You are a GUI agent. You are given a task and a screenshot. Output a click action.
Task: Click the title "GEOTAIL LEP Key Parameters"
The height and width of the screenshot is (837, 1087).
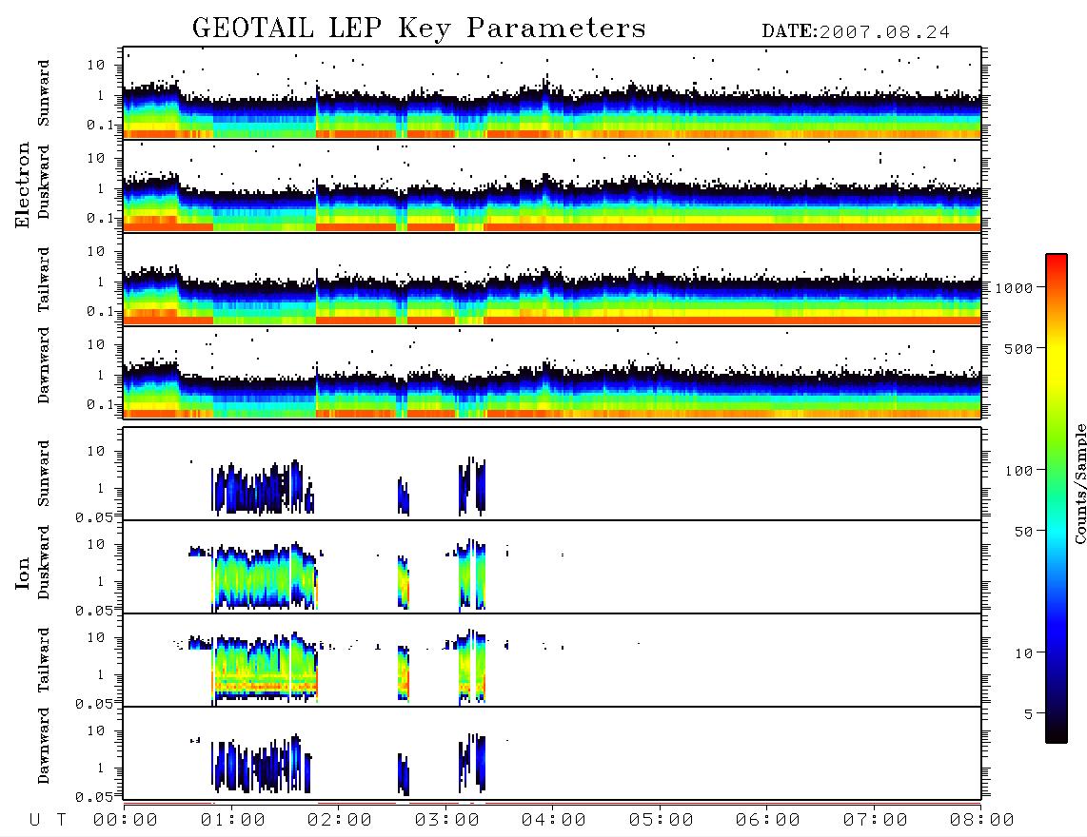(x=419, y=29)
